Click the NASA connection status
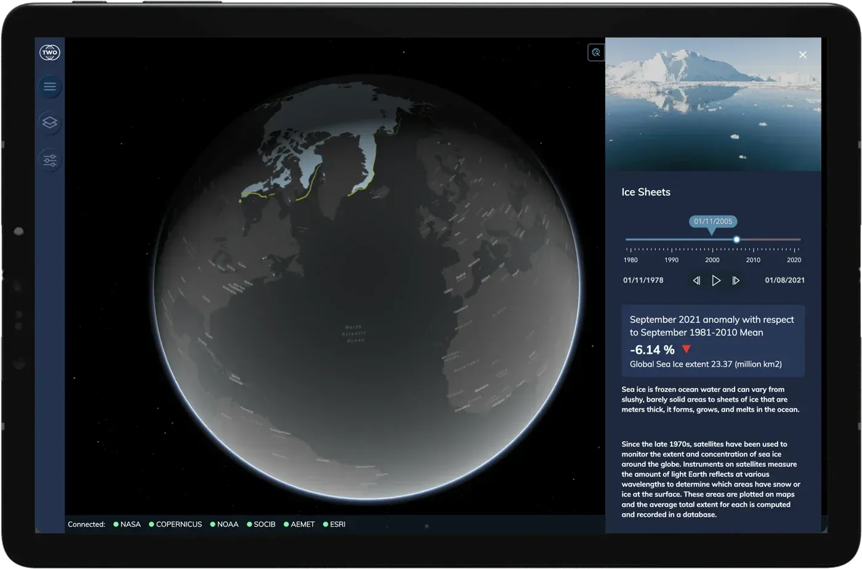Image resolution: width=862 pixels, height=569 pixels. pyautogui.click(x=127, y=524)
